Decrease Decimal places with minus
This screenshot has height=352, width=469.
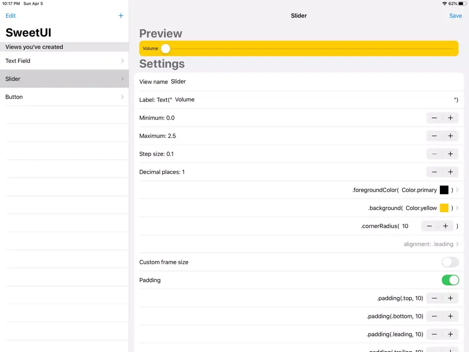pyautogui.click(x=434, y=172)
